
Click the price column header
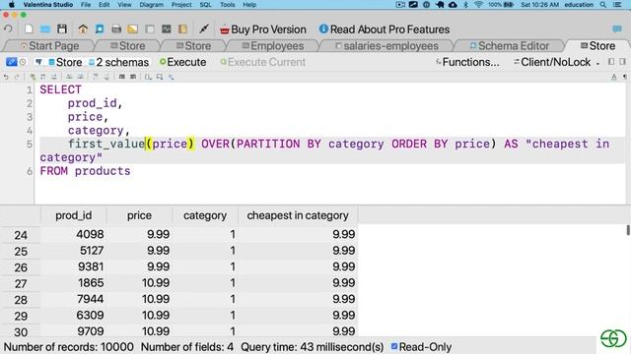(x=139, y=215)
